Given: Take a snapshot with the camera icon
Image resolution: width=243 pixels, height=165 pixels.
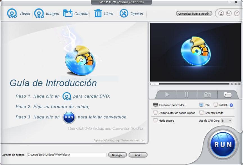Looking at the screenshot, I should tap(208, 94).
